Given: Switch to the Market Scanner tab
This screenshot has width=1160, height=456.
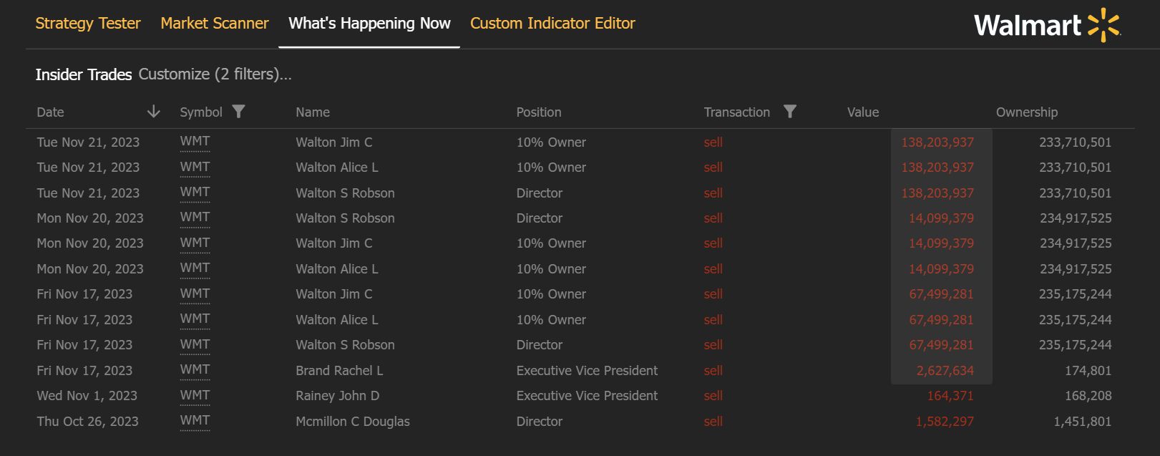Looking at the screenshot, I should (x=215, y=24).
